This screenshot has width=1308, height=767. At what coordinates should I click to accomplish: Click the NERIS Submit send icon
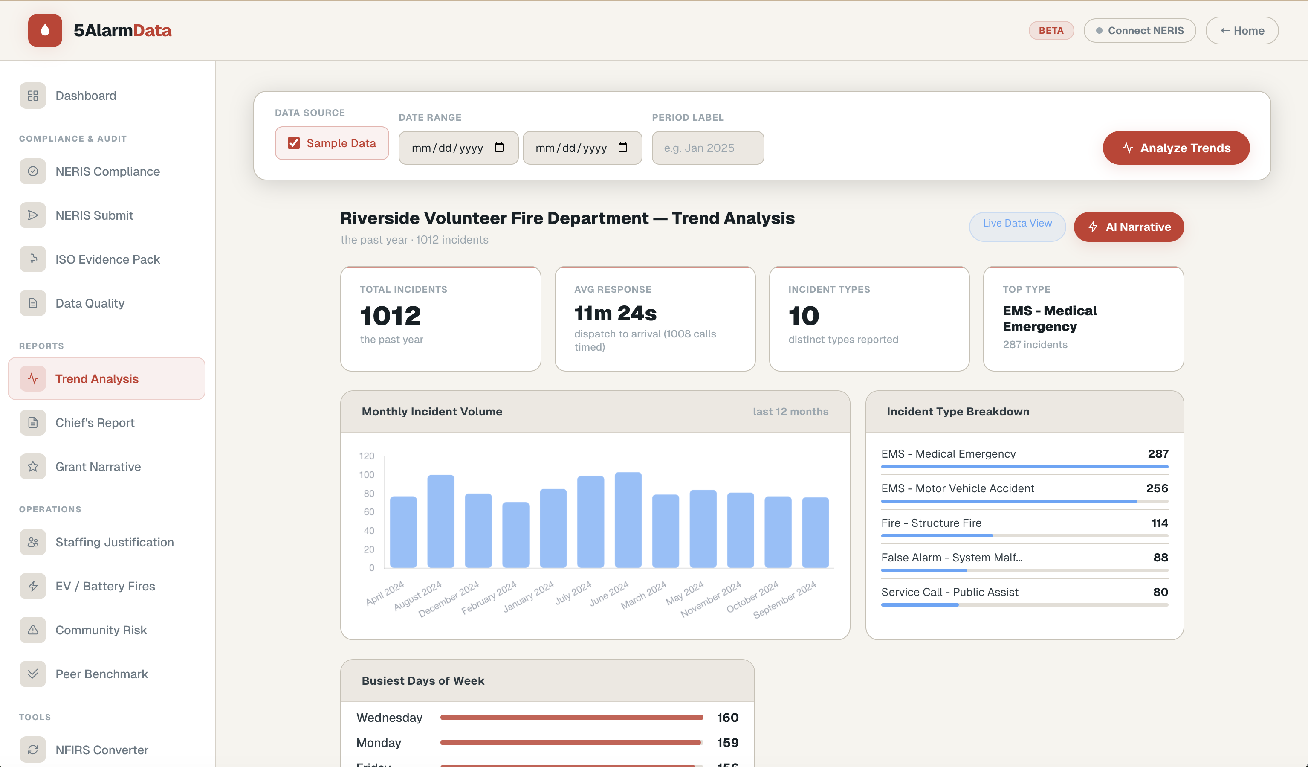point(33,215)
